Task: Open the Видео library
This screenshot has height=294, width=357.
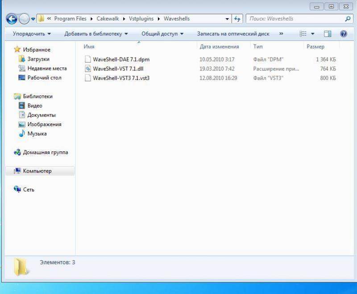Action: coord(35,106)
